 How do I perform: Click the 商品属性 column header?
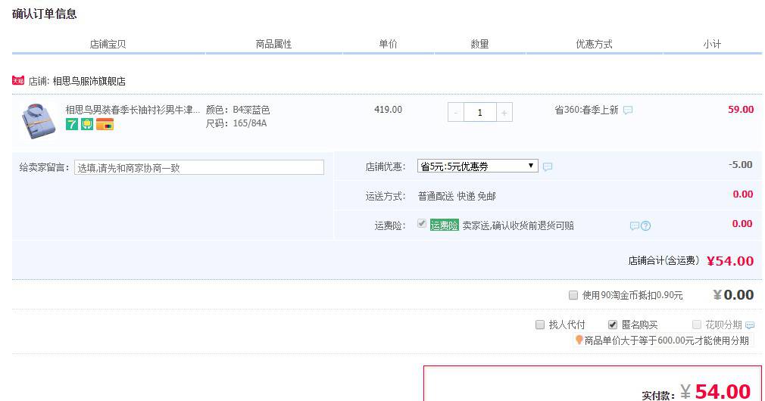[x=273, y=44]
